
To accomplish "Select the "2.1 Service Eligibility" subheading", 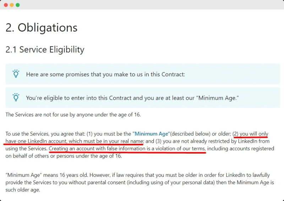I will click(45, 49).
